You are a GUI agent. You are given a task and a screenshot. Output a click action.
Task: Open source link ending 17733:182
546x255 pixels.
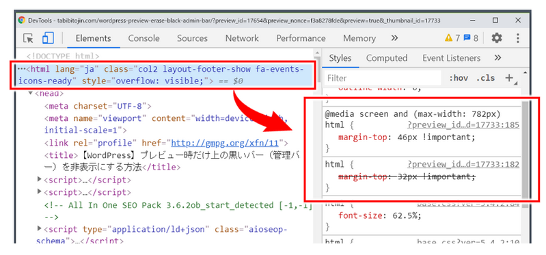click(463, 165)
